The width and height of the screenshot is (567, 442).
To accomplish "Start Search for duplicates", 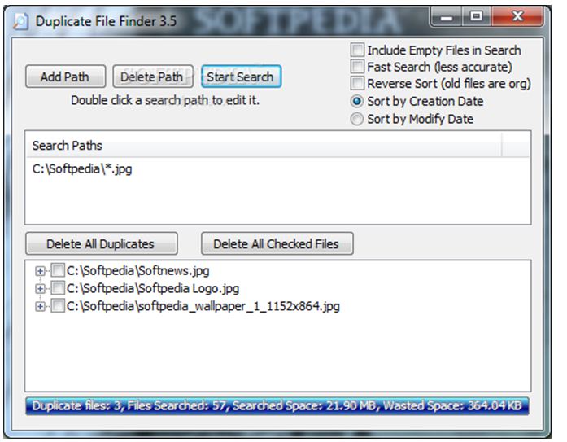I will [241, 77].
